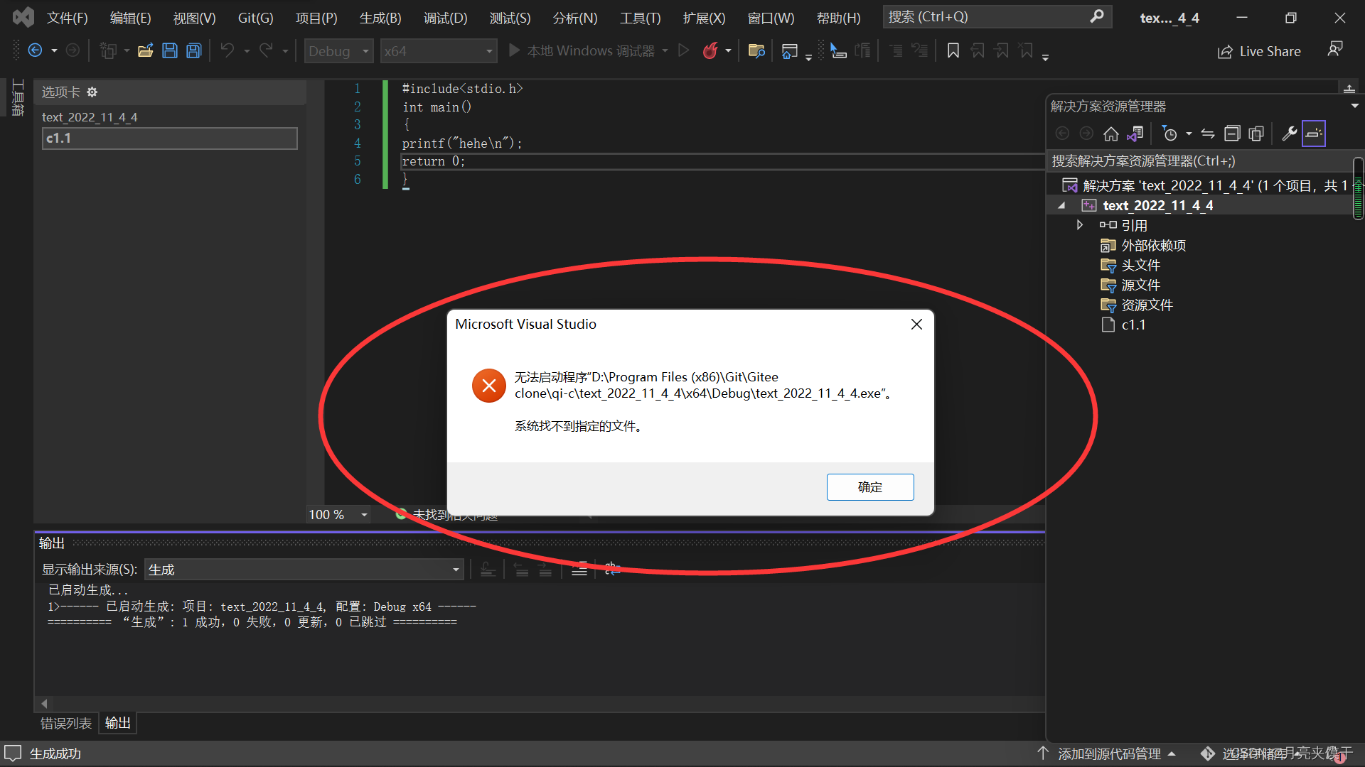Collapse all in Solution Explorer toolbar
Viewport: 1365px width, 767px height.
[1232, 134]
